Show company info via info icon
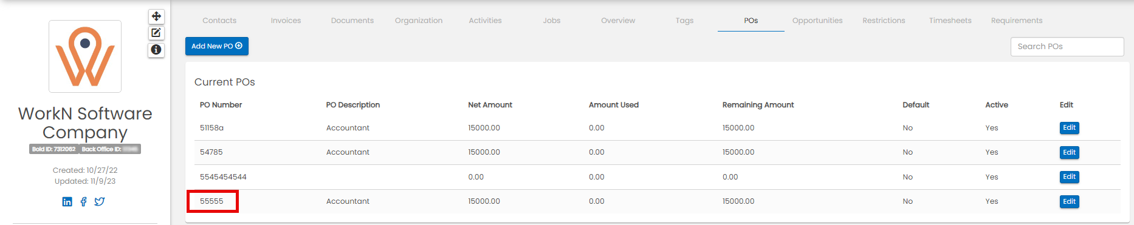 tap(156, 50)
